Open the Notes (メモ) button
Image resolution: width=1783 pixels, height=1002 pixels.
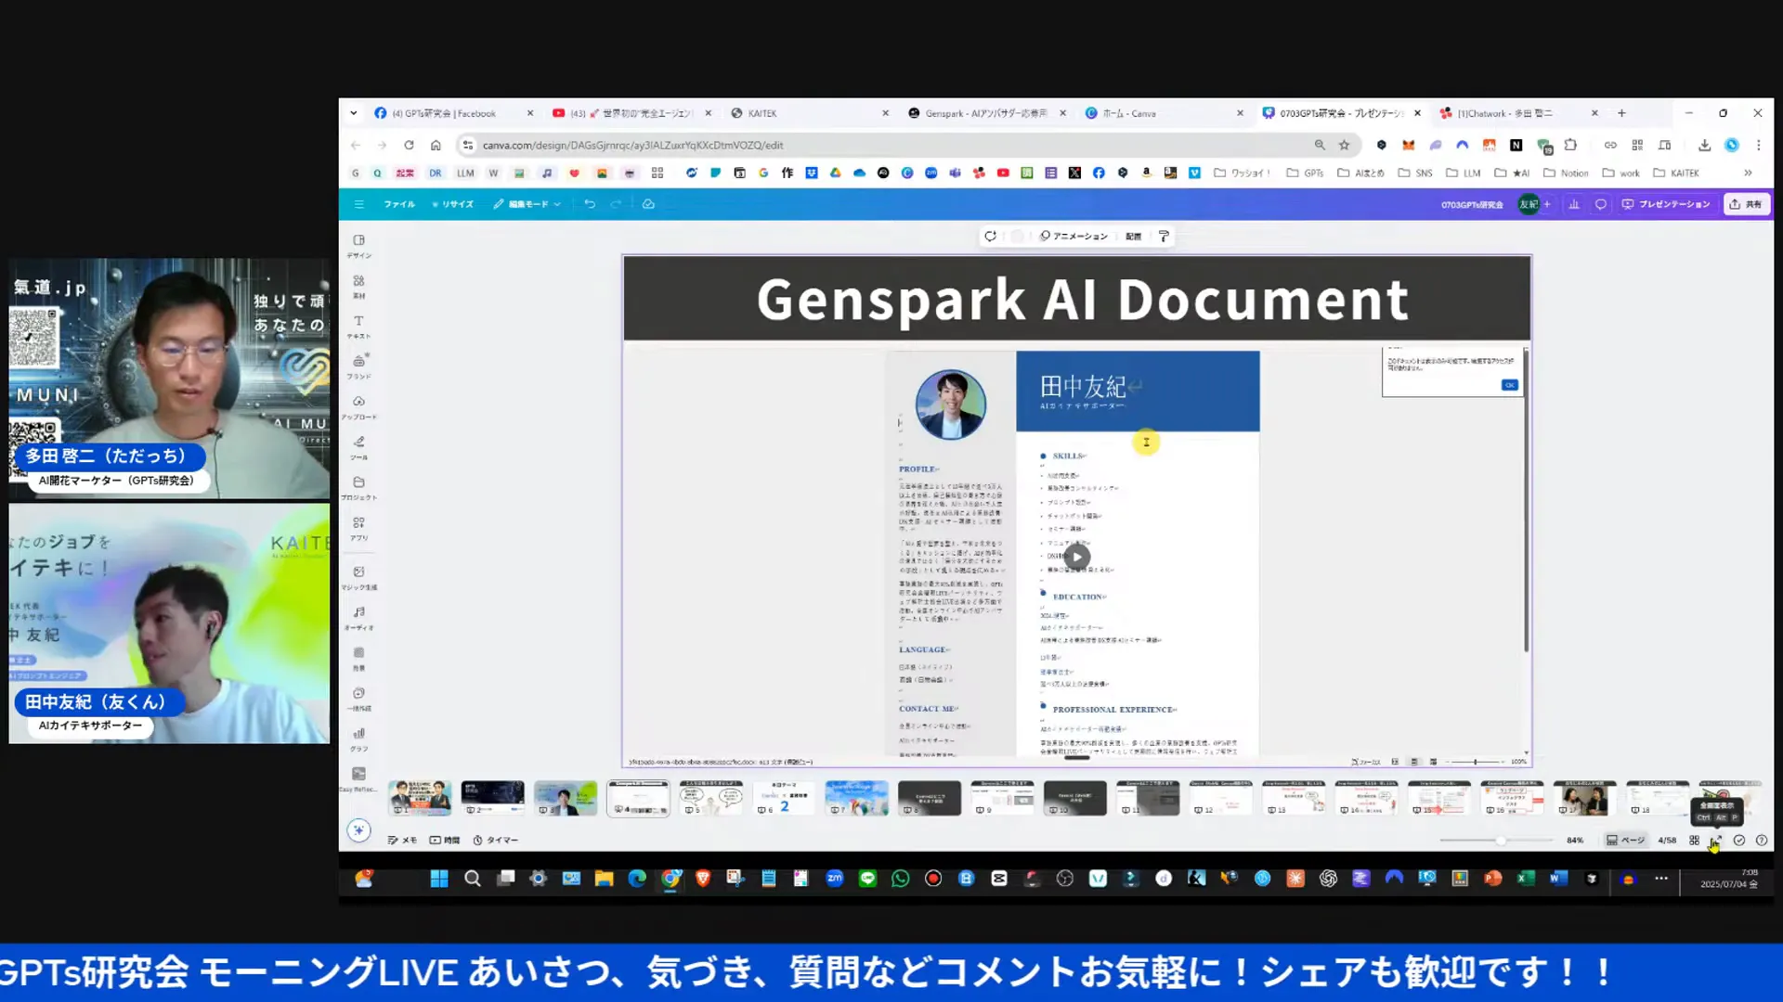point(402,841)
